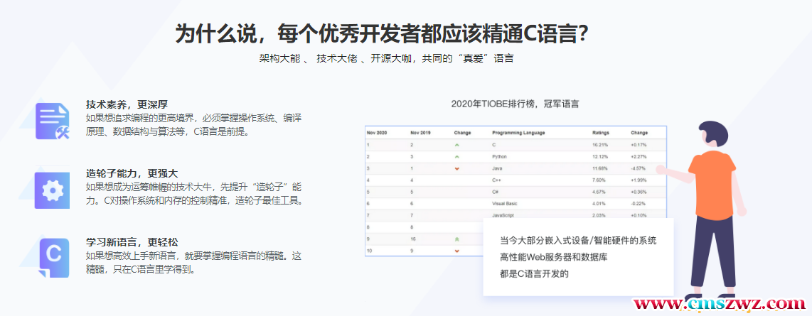Click the document-with-wrench icon beside 技术素养
The height and width of the screenshot is (316, 812).
tap(53, 120)
